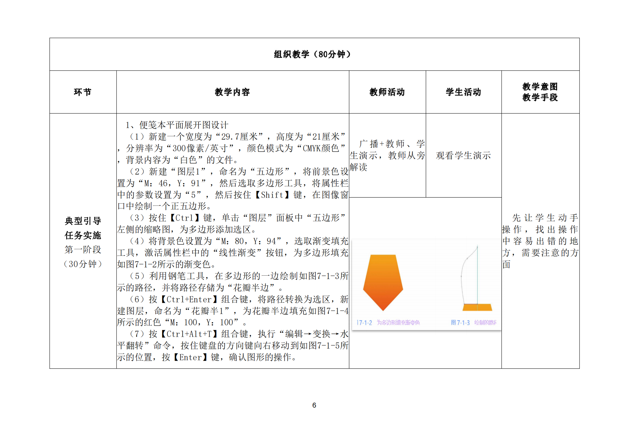The width and height of the screenshot is (629, 444).
Task: Click step (3) text beginning '按住【Ctrl】键'
Action: [x=183, y=218]
